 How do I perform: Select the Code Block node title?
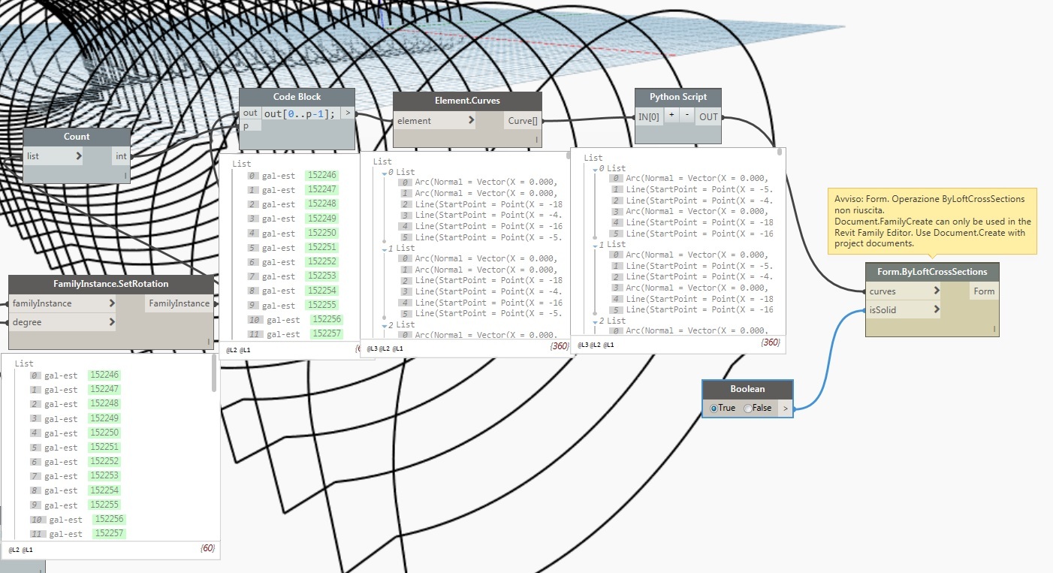pyautogui.click(x=297, y=97)
